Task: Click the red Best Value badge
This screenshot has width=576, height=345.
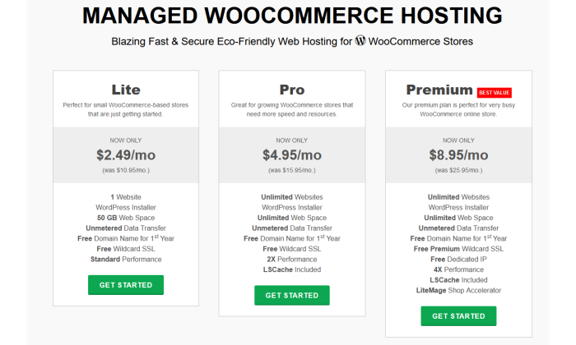Action: pyautogui.click(x=494, y=92)
